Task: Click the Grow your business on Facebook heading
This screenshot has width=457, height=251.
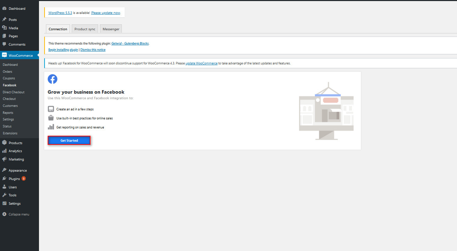Action: [86, 92]
